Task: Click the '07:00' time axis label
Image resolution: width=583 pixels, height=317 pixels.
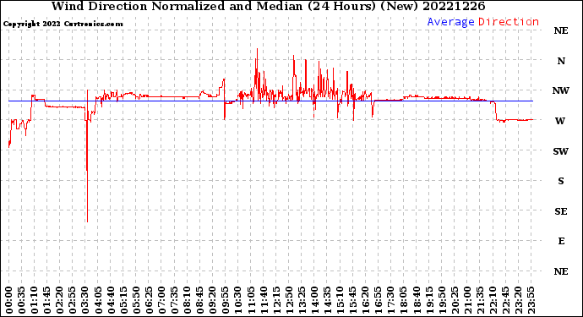Action: (x=161, y=300)
